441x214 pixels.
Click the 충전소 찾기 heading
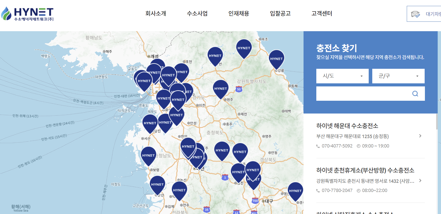[336, 48]
